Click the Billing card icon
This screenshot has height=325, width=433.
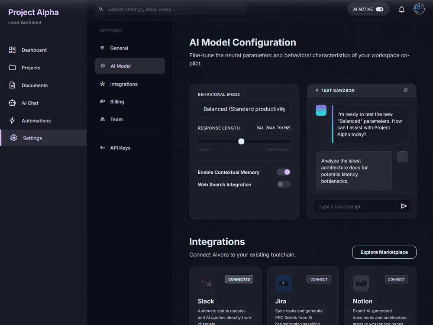103,101
